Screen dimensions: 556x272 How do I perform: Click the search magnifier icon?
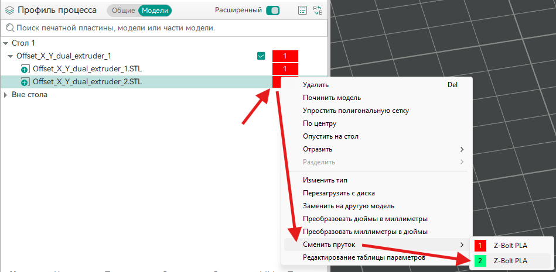tap(11, 27)
